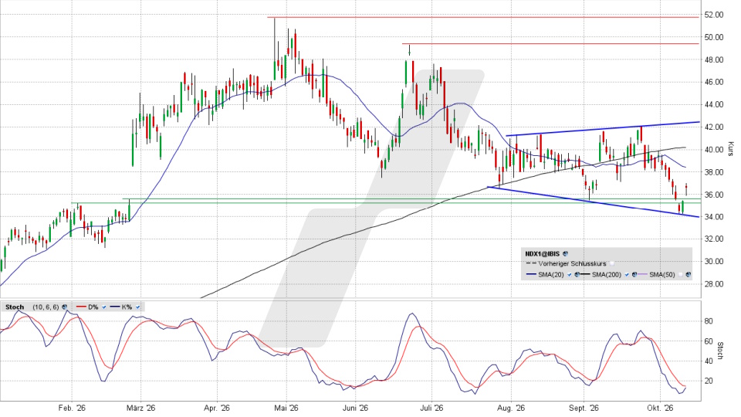741x417 pixels.
Task: Click the 48.00 price axis label
Action: [713, 60]
